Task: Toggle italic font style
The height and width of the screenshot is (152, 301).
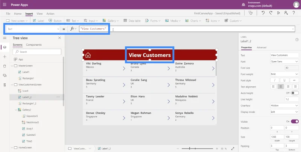Action: (x=275, y=80)
